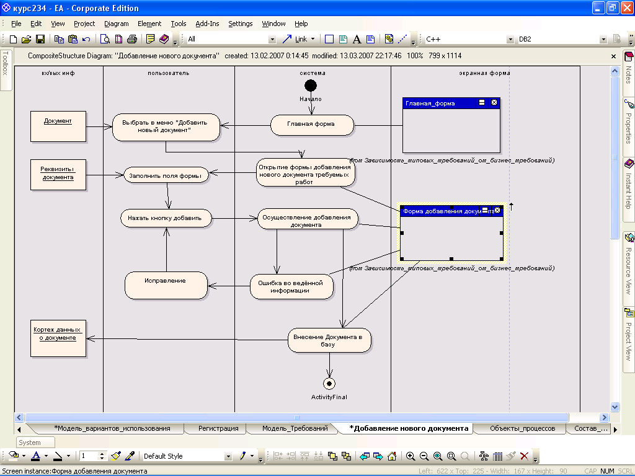Select the Документ object box
Screen dimensions: 635x476
[x=58, y=126]
